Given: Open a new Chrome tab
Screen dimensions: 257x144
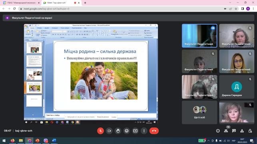Looking at the screenshot, I should pyautogui.click(x=85, y=3).
